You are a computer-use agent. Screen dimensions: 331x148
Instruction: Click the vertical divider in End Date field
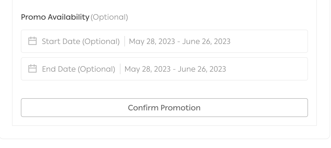tap(120, 69)
